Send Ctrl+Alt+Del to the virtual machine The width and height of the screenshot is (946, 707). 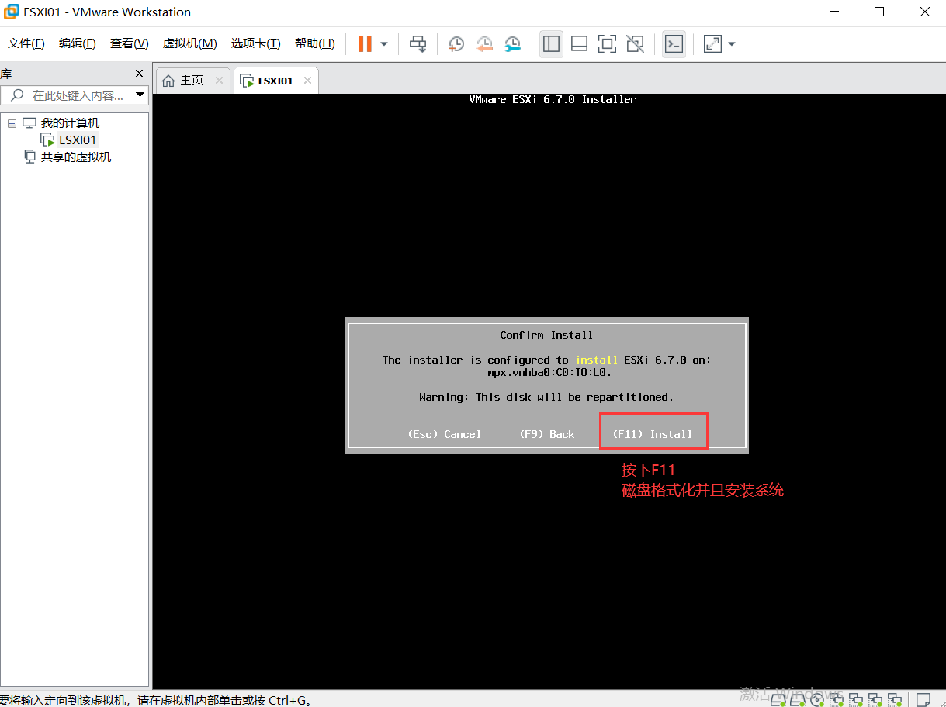(x=418, y=44)
